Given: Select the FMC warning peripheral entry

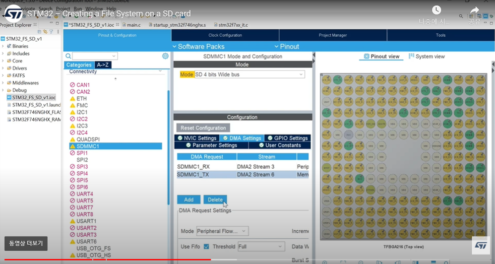Looking at the screenshot, I should click(x=79, y=106).
